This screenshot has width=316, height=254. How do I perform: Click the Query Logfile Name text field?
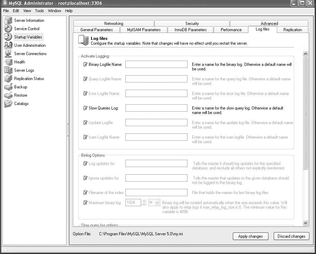click(156, 79)
